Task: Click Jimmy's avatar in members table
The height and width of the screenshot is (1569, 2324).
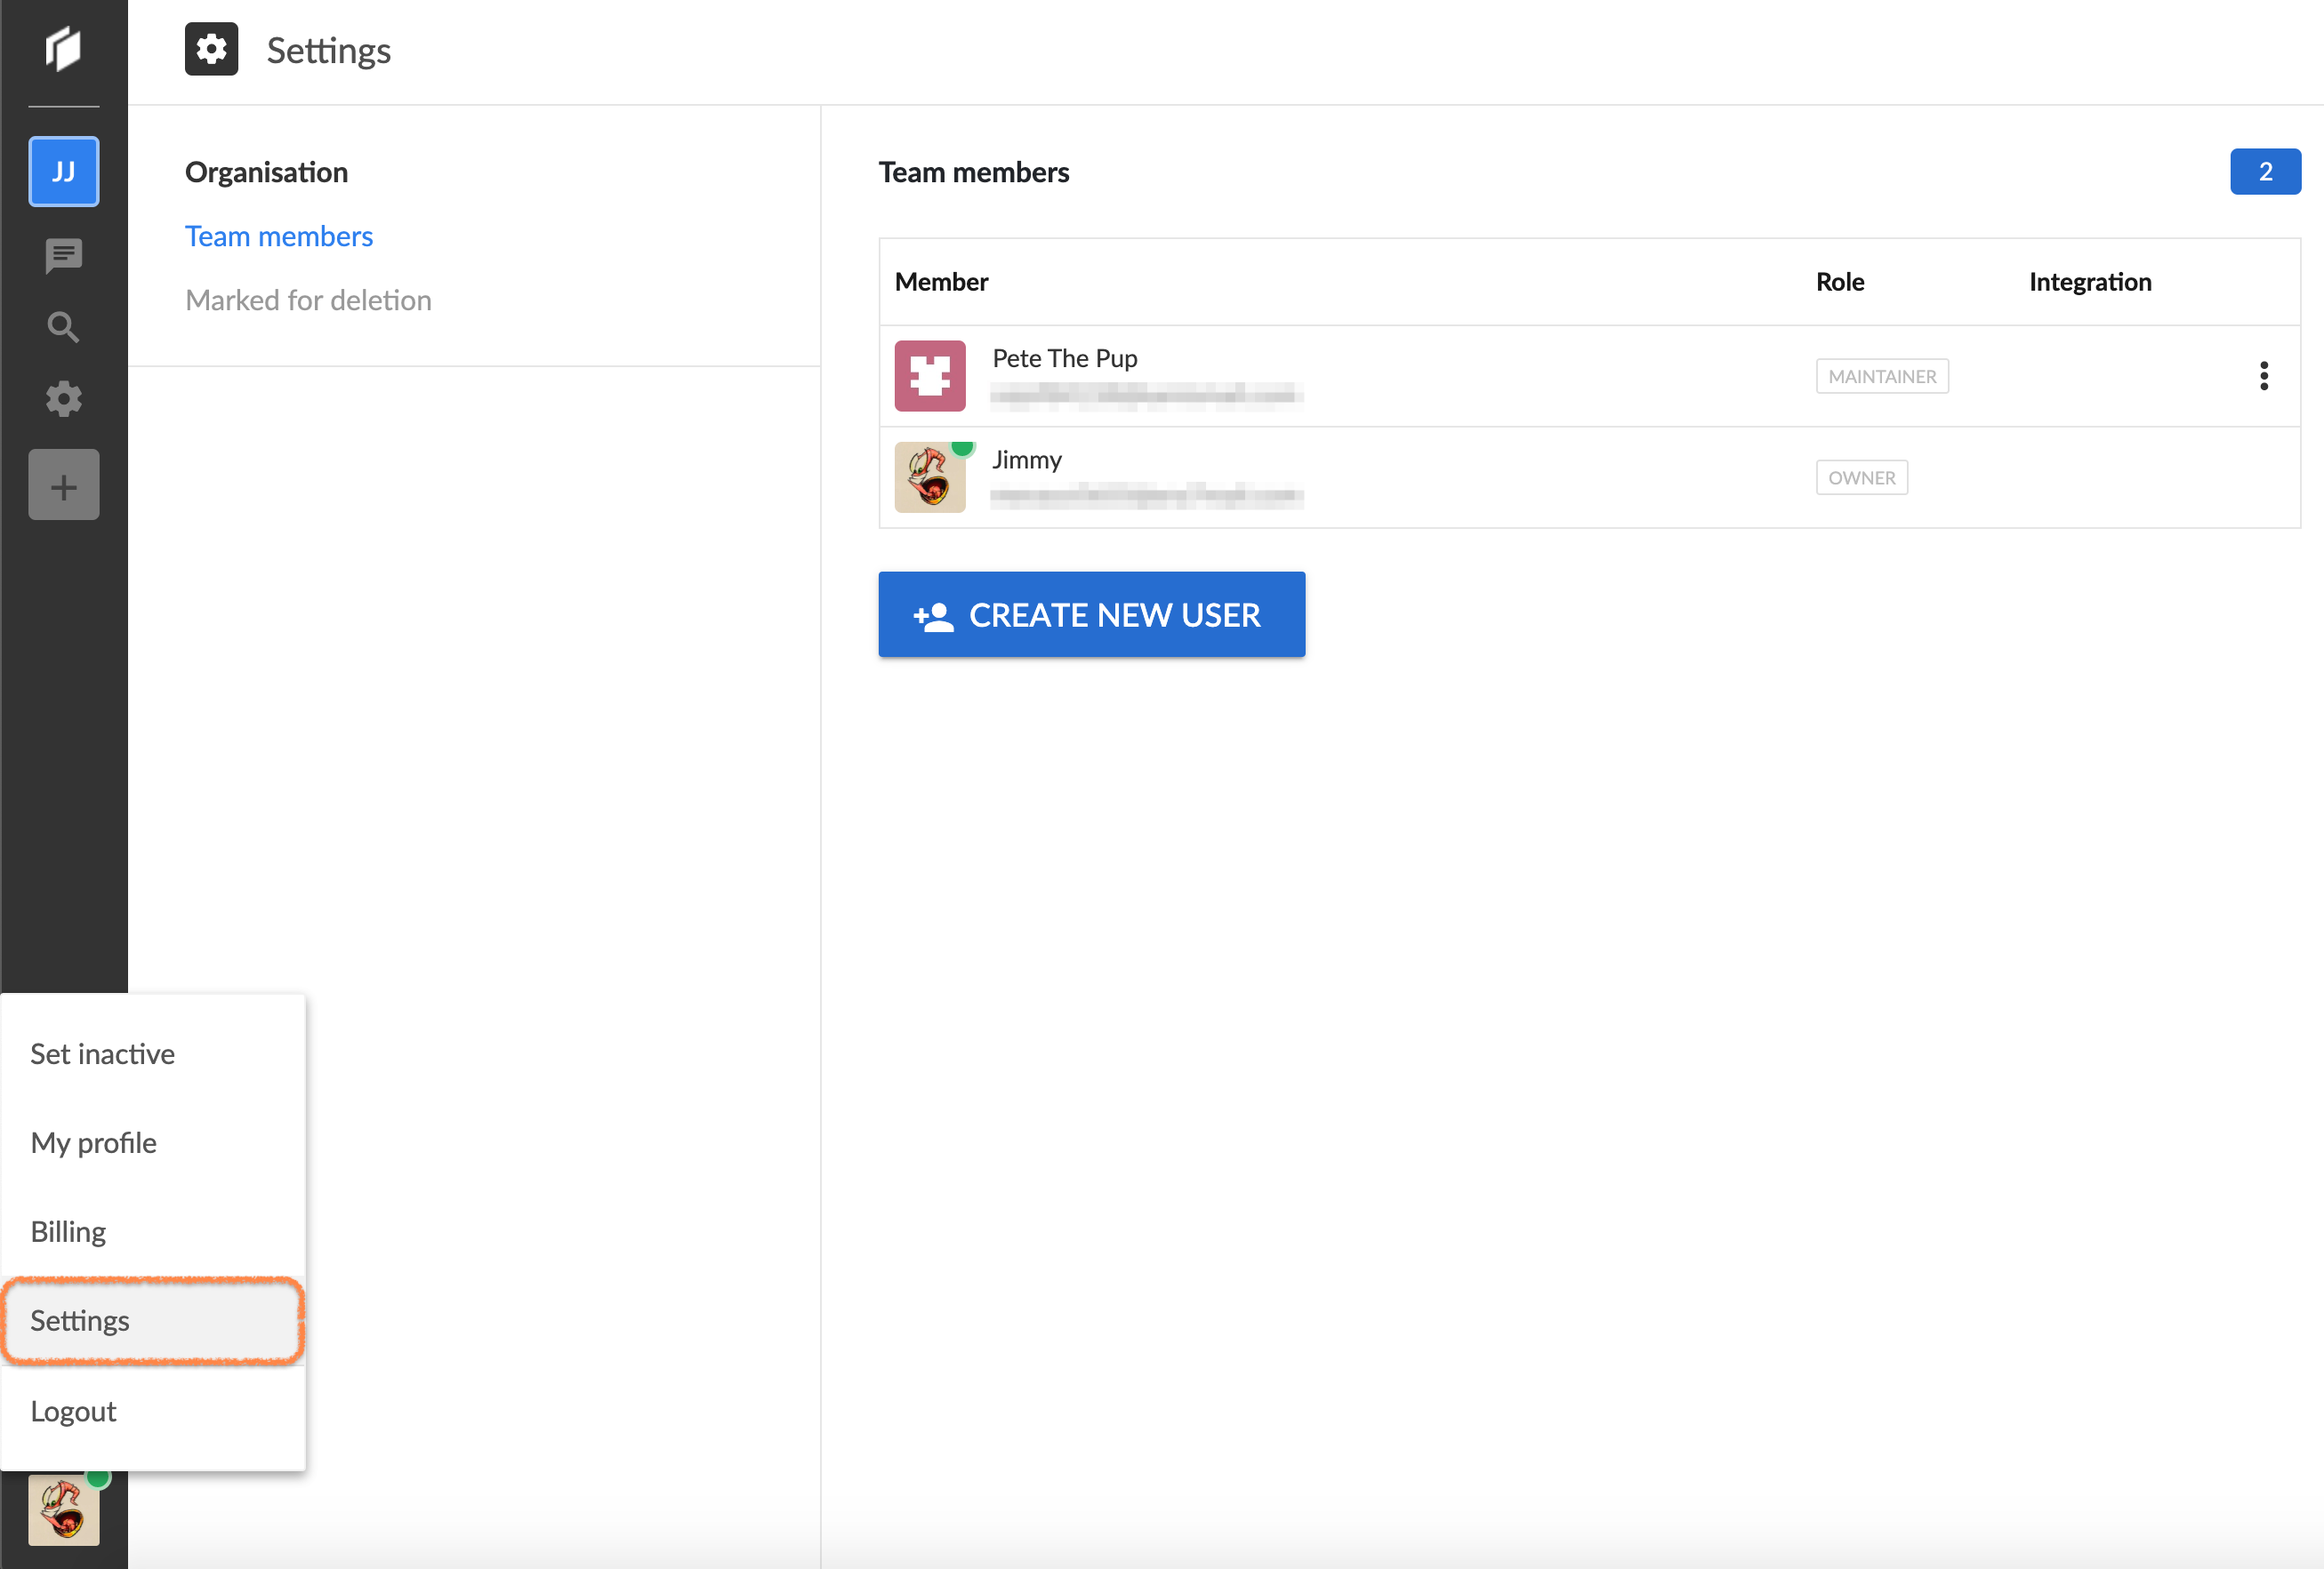Action: pyautogui.click(x=929, y=477)
